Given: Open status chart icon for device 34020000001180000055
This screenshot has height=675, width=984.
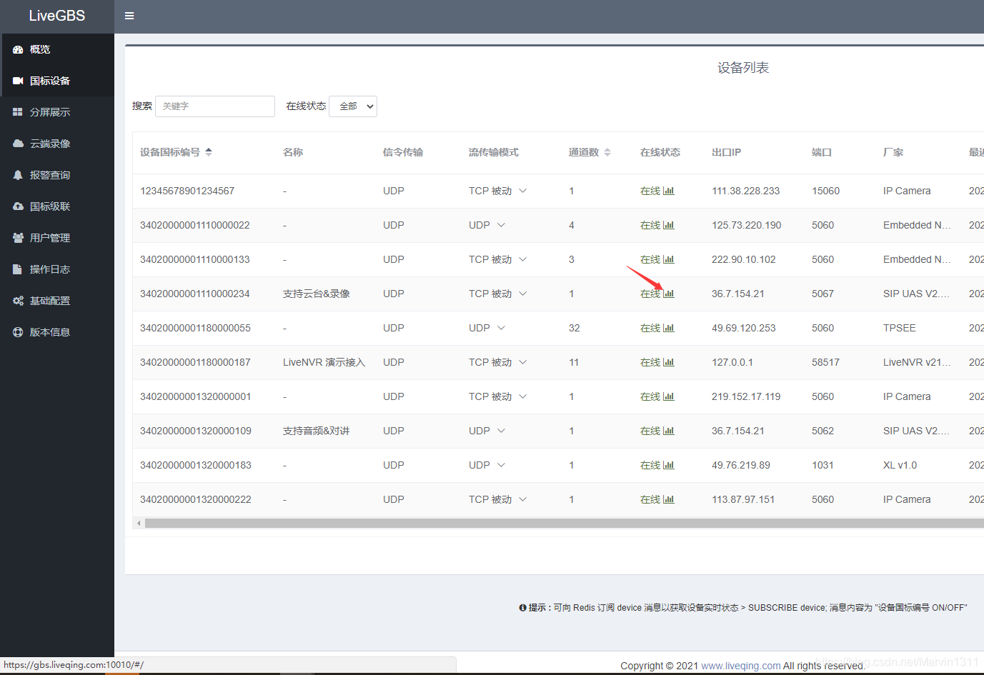Looking at the screenshot, I should point(669,328).
